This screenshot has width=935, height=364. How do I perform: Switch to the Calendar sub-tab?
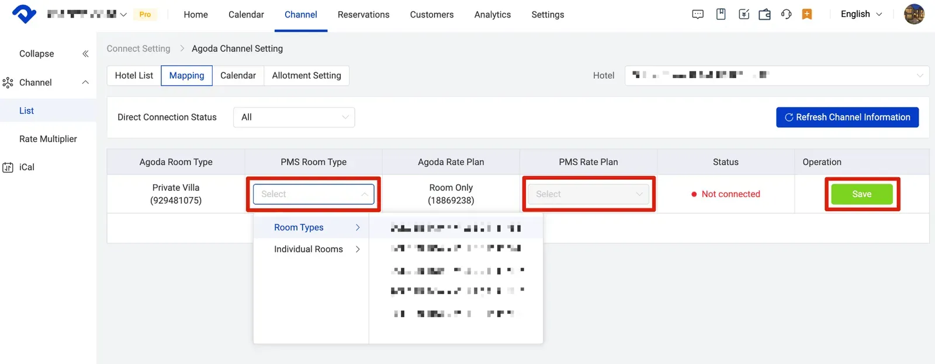click(x=238, y=75)
